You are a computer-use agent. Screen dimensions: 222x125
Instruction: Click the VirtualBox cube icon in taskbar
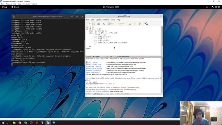(x=42, y=123)
